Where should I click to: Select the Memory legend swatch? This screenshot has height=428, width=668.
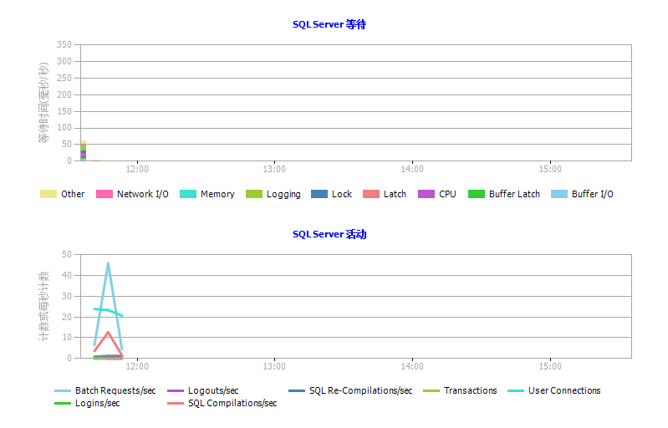click(x=188, y=194)
